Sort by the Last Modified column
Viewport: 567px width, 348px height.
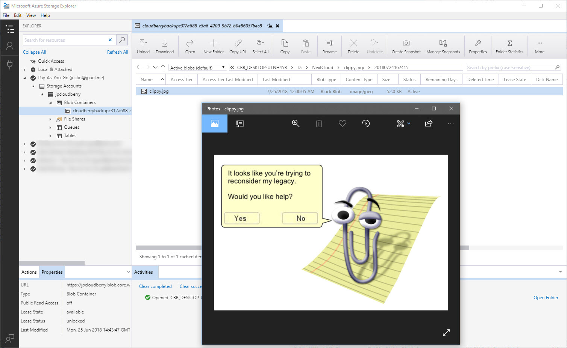(x=276, y=80)
